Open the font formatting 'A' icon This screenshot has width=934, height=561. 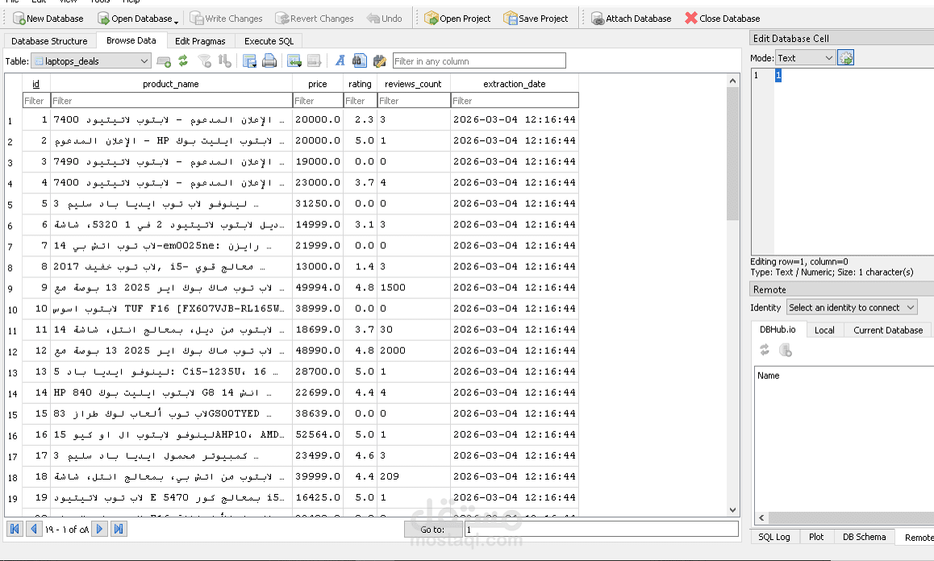(x=340, y=60)
